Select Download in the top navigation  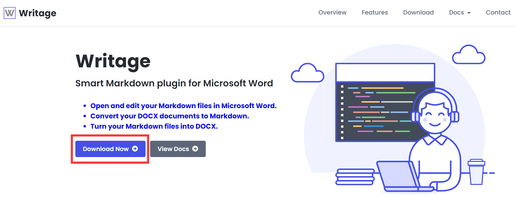click(x=418, y=12)
